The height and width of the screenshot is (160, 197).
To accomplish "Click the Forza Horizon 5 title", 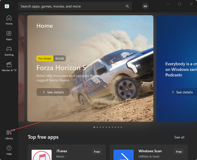I will pos(61,68).
